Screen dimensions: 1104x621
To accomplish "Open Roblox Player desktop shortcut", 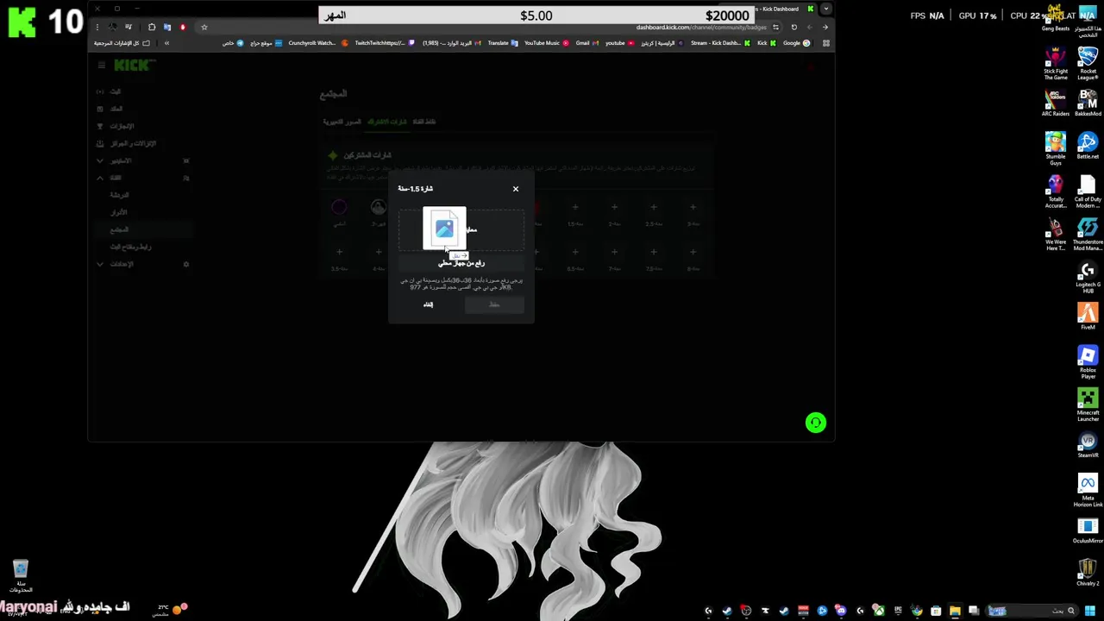I will click(1088, 362).
